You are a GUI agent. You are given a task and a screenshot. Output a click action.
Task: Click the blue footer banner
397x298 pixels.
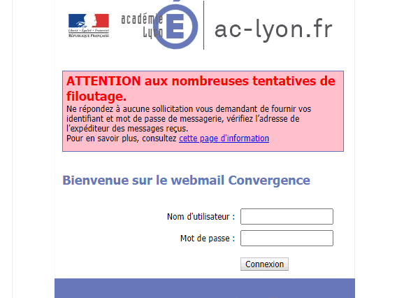click(205, 288)
